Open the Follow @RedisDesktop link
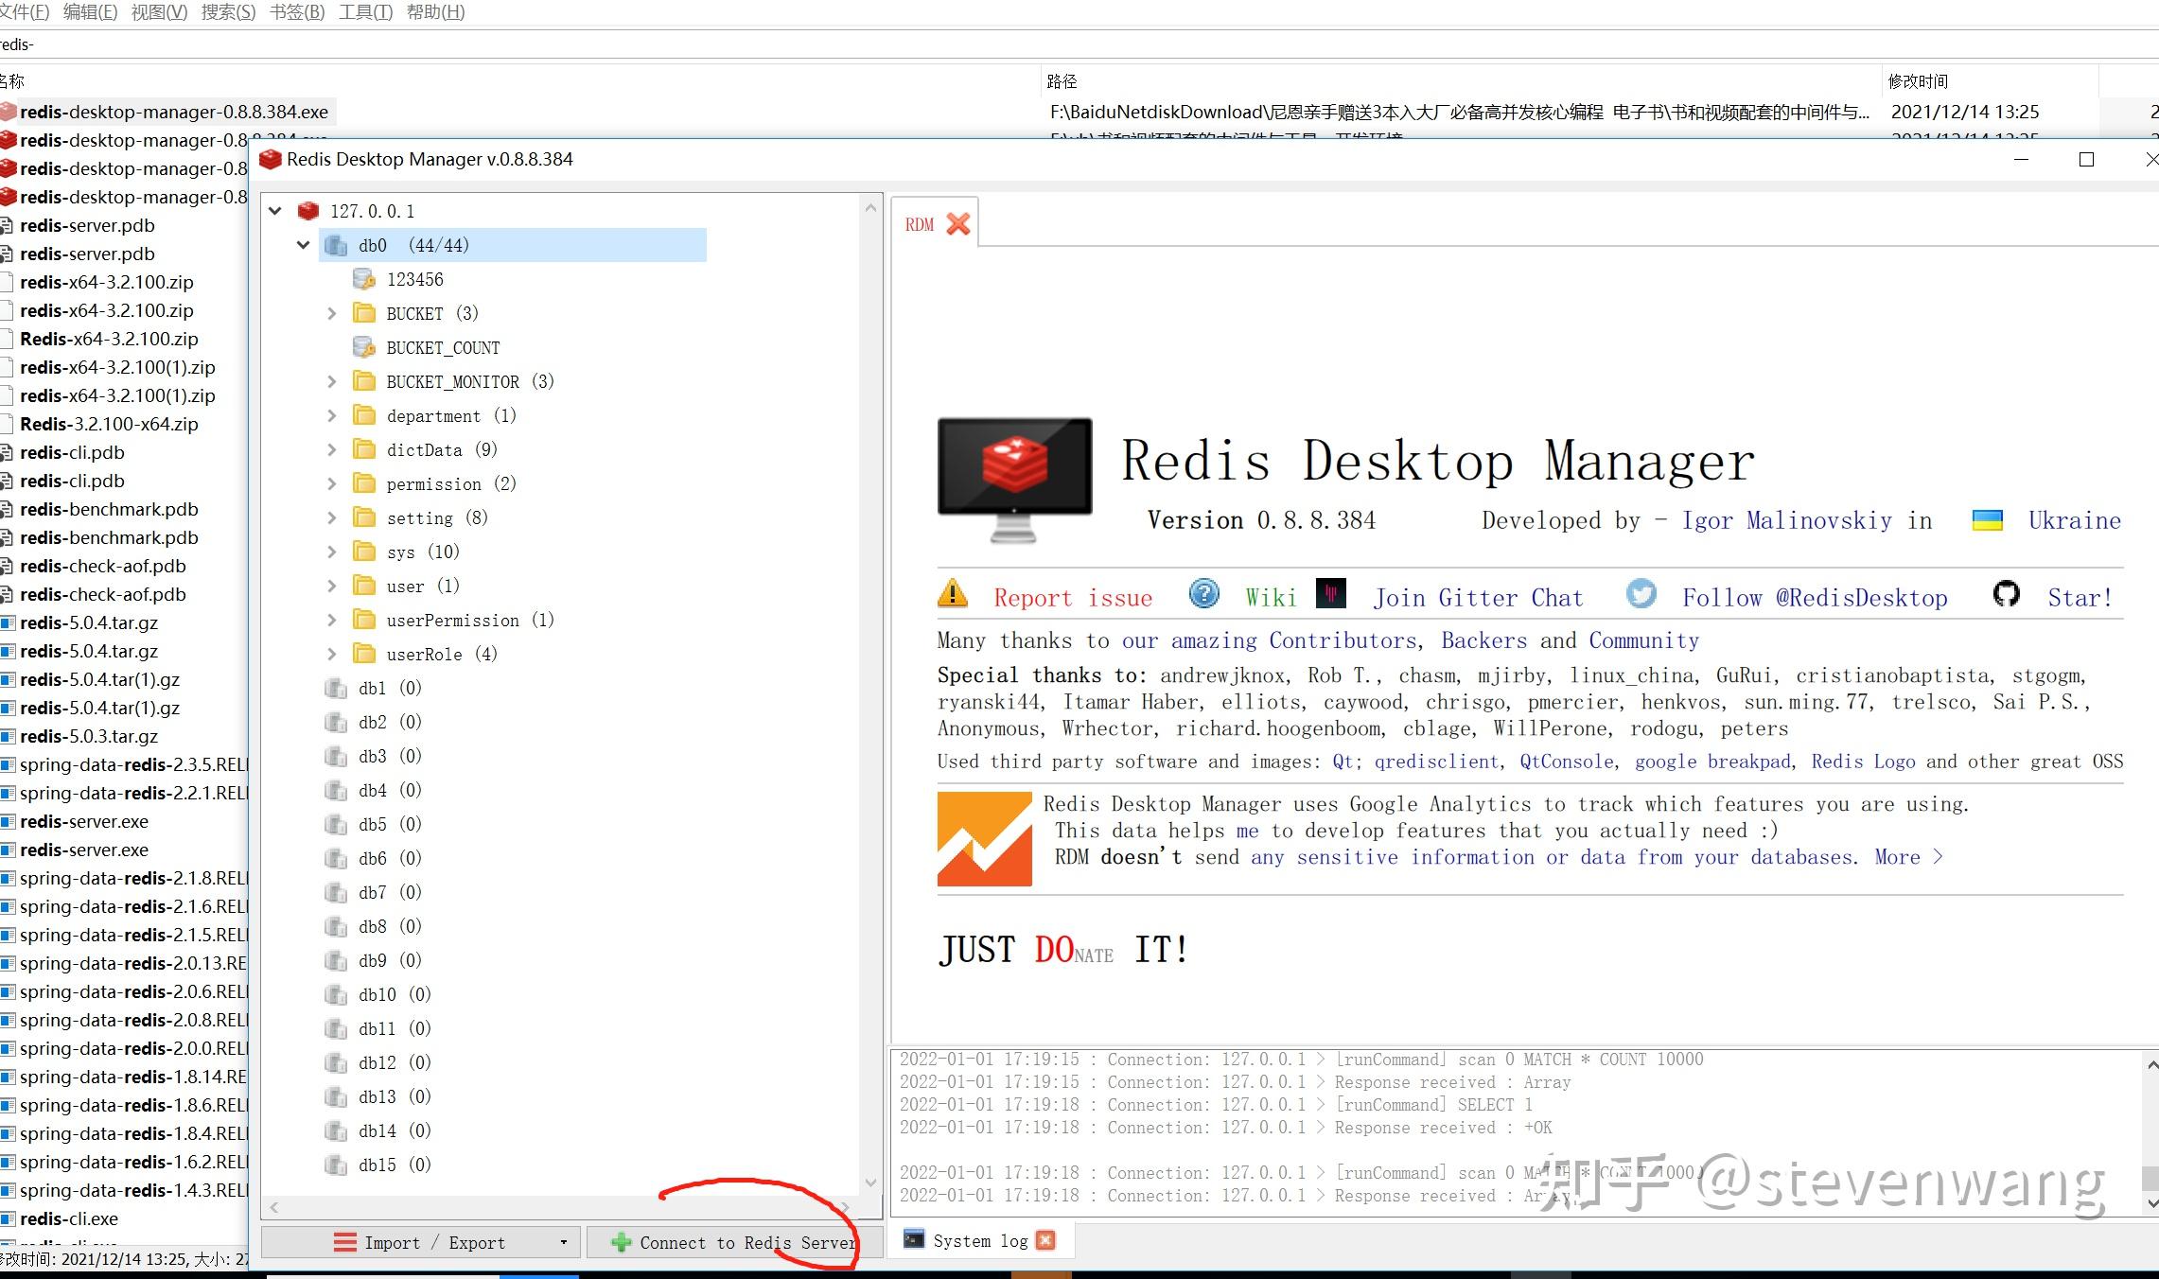This screenshot has width=2159, height=1279. (1815, 597)
